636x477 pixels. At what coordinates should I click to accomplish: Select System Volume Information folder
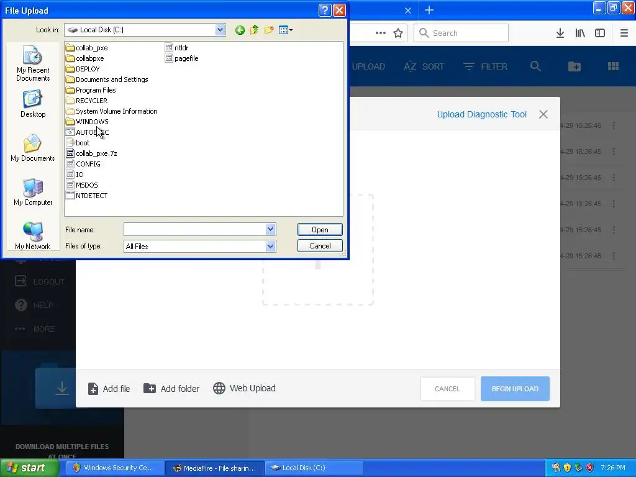pos(112,111)
